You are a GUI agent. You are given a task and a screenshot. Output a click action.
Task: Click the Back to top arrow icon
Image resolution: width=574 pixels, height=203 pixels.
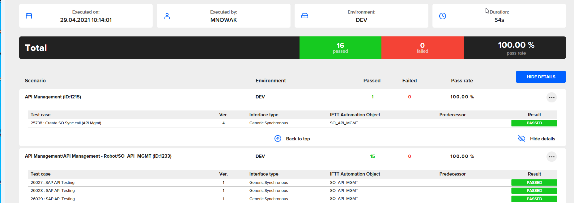coord(278,139)
